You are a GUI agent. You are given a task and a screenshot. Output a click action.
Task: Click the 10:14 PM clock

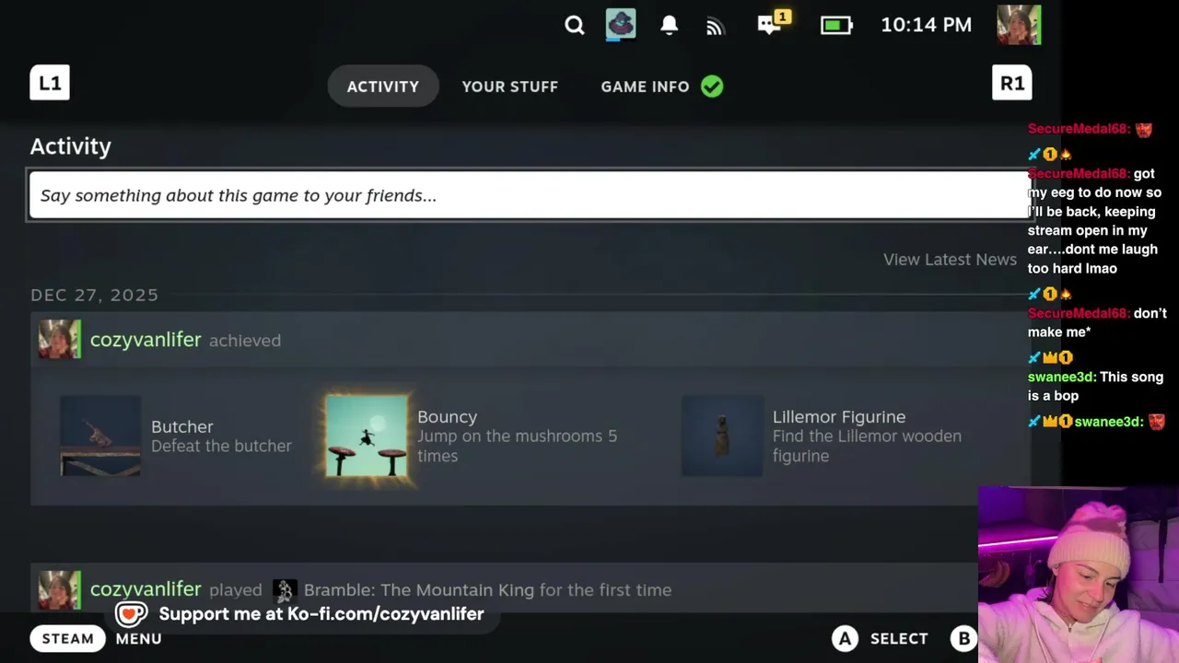926,25
